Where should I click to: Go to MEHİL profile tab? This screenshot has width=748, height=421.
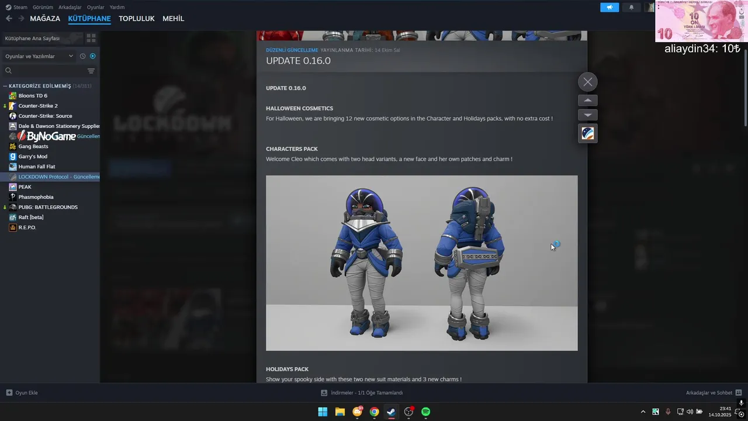pos(174,19)
